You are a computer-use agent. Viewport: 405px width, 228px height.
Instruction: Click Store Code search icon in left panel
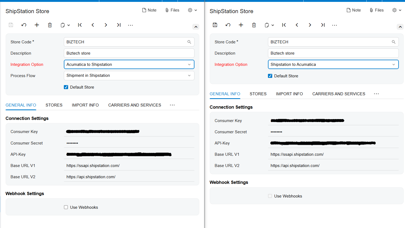(x=189, y=42)
